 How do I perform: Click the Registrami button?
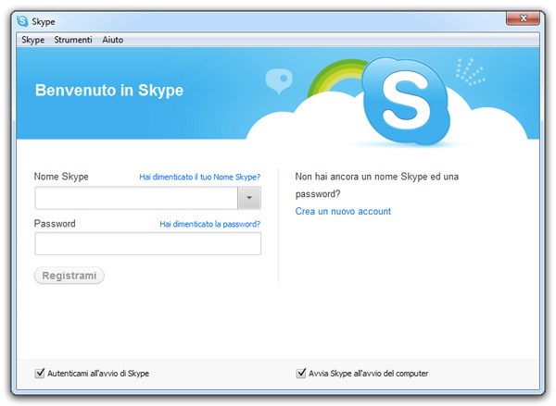tap(69, 276)
